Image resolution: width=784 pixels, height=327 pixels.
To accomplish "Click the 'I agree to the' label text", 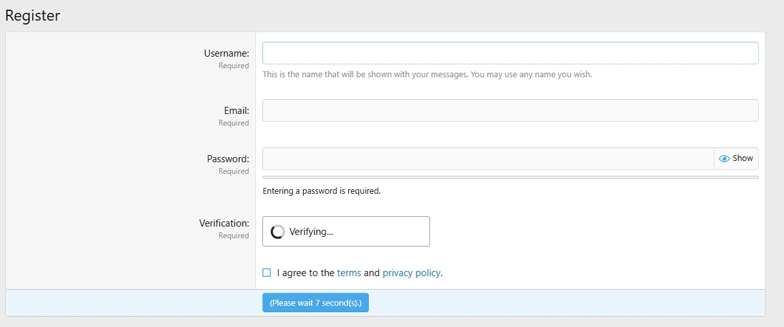I will (x=306, y=273).
